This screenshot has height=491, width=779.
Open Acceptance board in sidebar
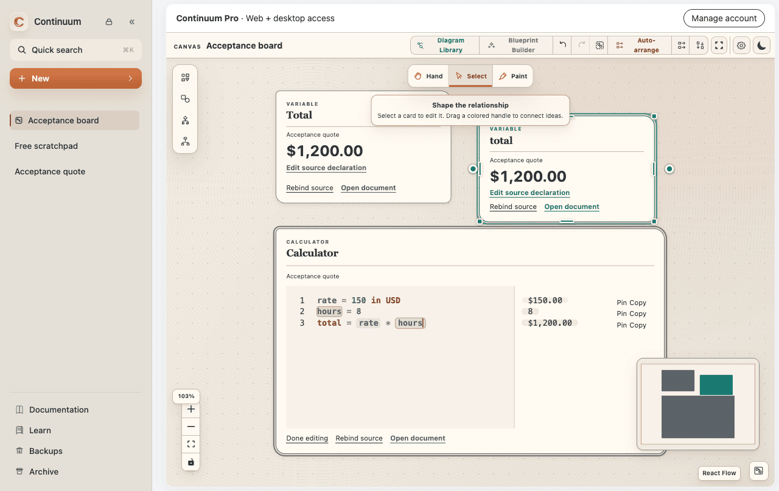(x=75, y=120)
